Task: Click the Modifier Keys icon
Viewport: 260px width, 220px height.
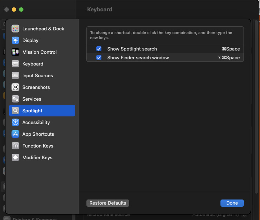Action: [15, 157]
